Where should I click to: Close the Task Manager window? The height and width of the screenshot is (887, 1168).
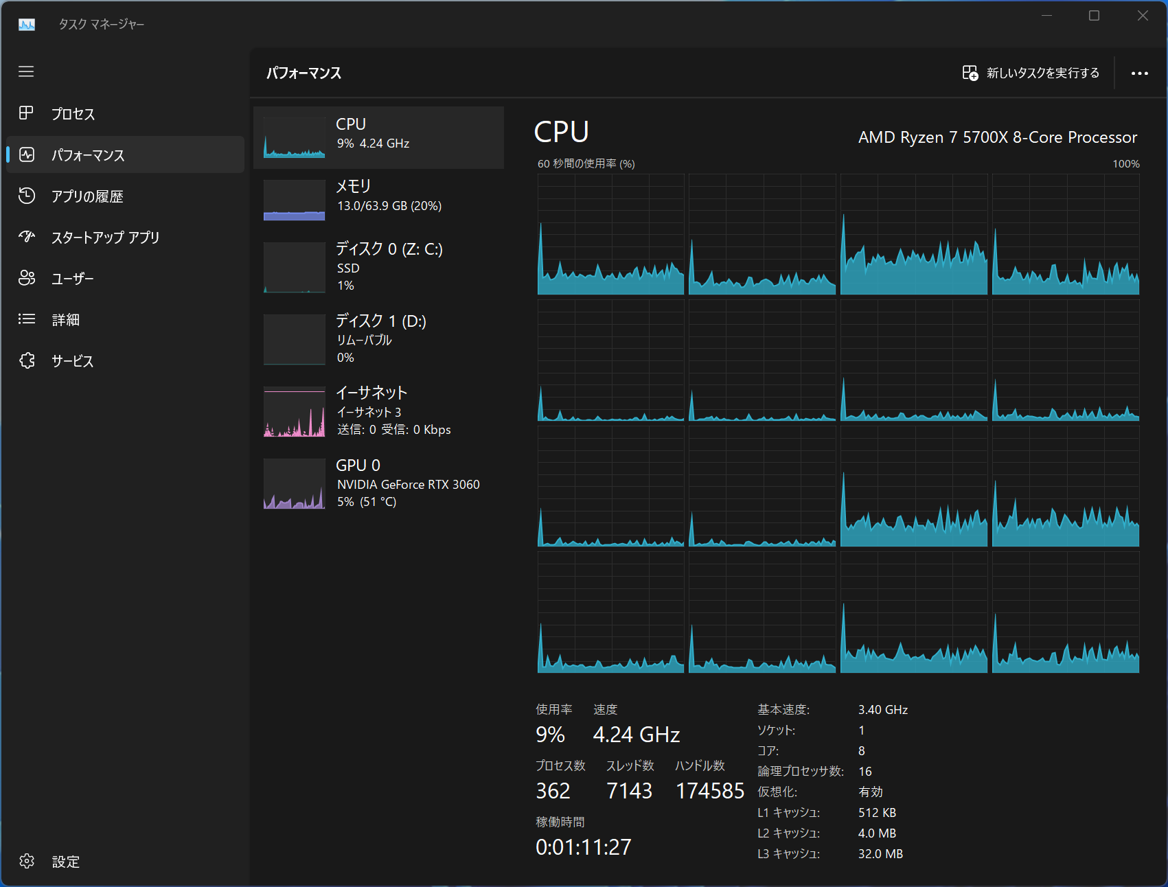(x=1143, y=16)
